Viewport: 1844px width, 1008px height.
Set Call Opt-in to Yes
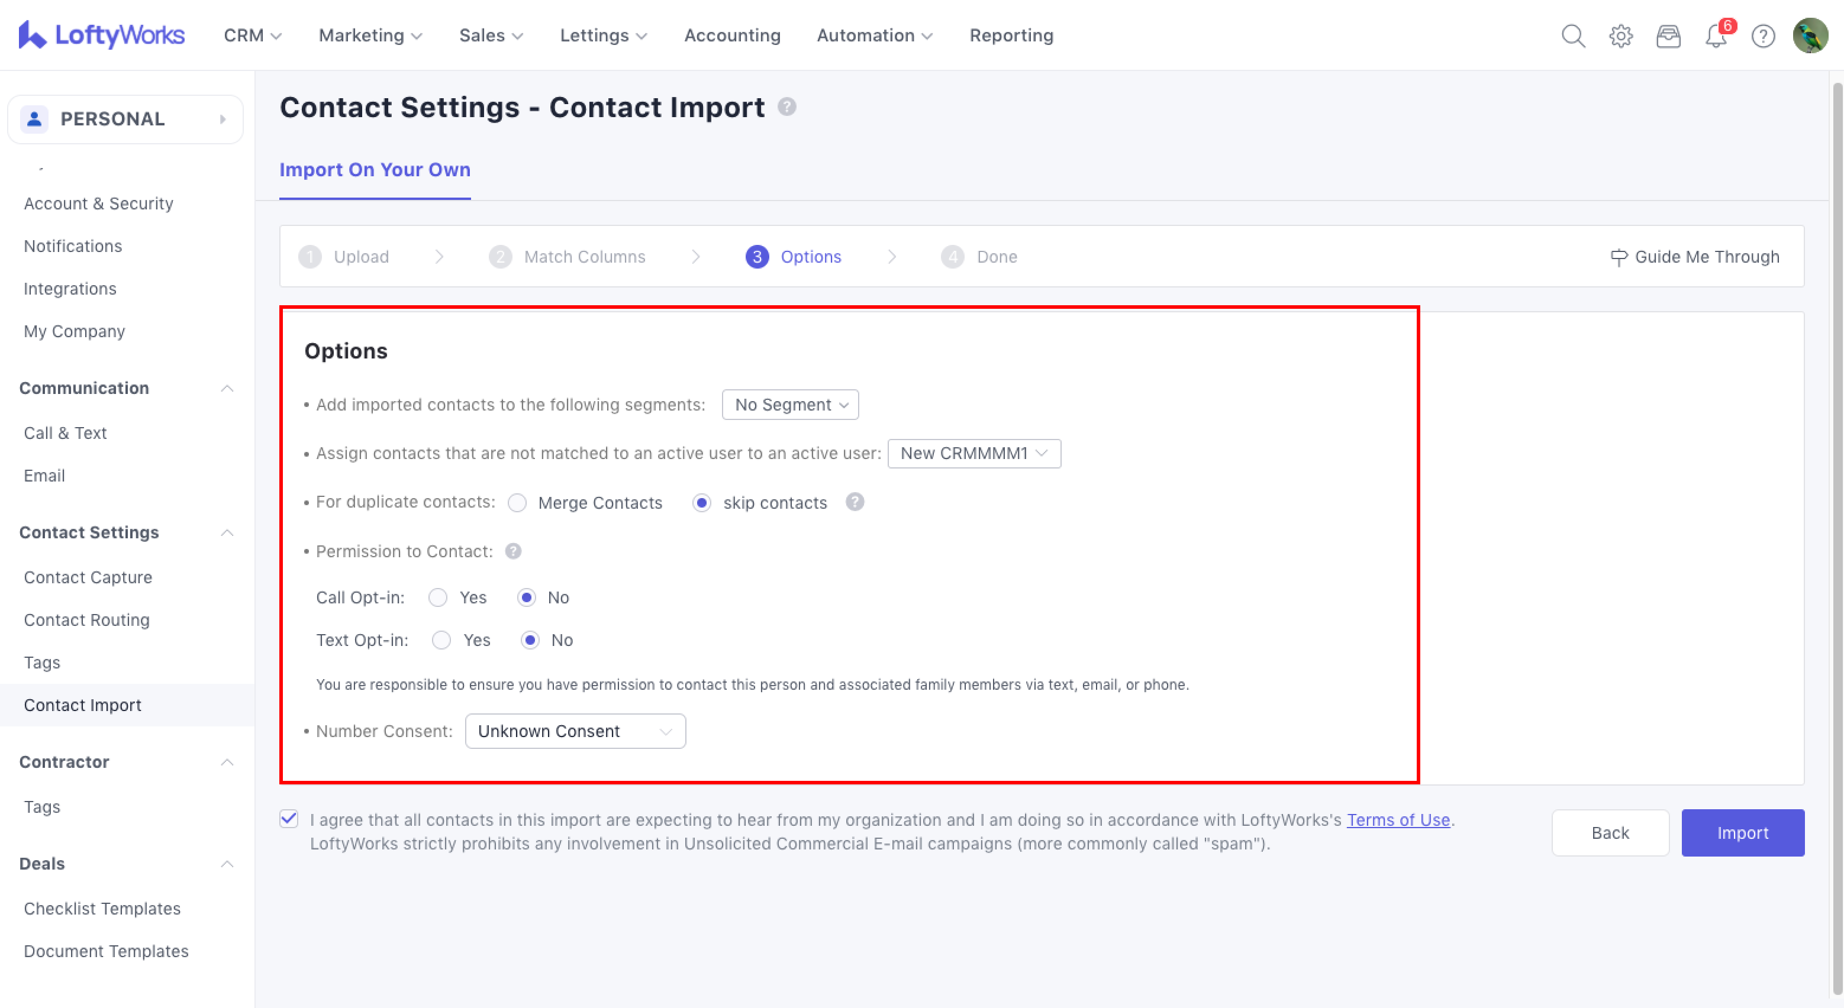(x=437, y=597)
